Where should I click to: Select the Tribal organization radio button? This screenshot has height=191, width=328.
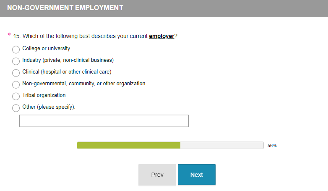click(16, 97)
